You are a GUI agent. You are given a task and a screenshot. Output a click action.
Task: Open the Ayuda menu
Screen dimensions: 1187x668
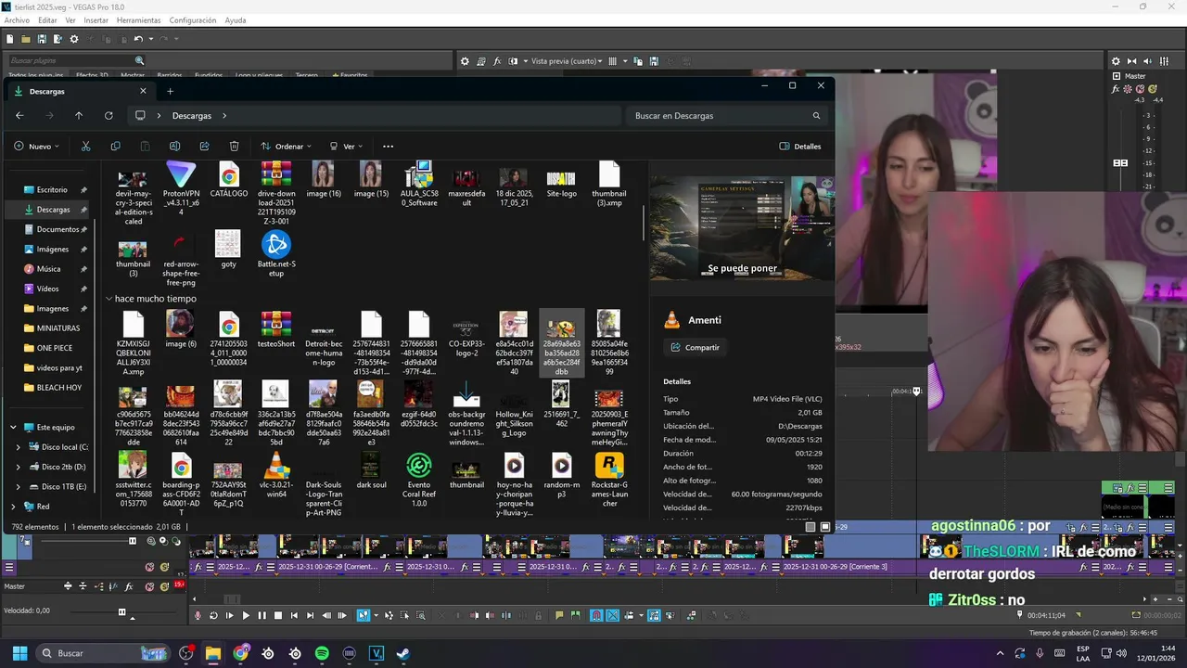coord(236,20)
